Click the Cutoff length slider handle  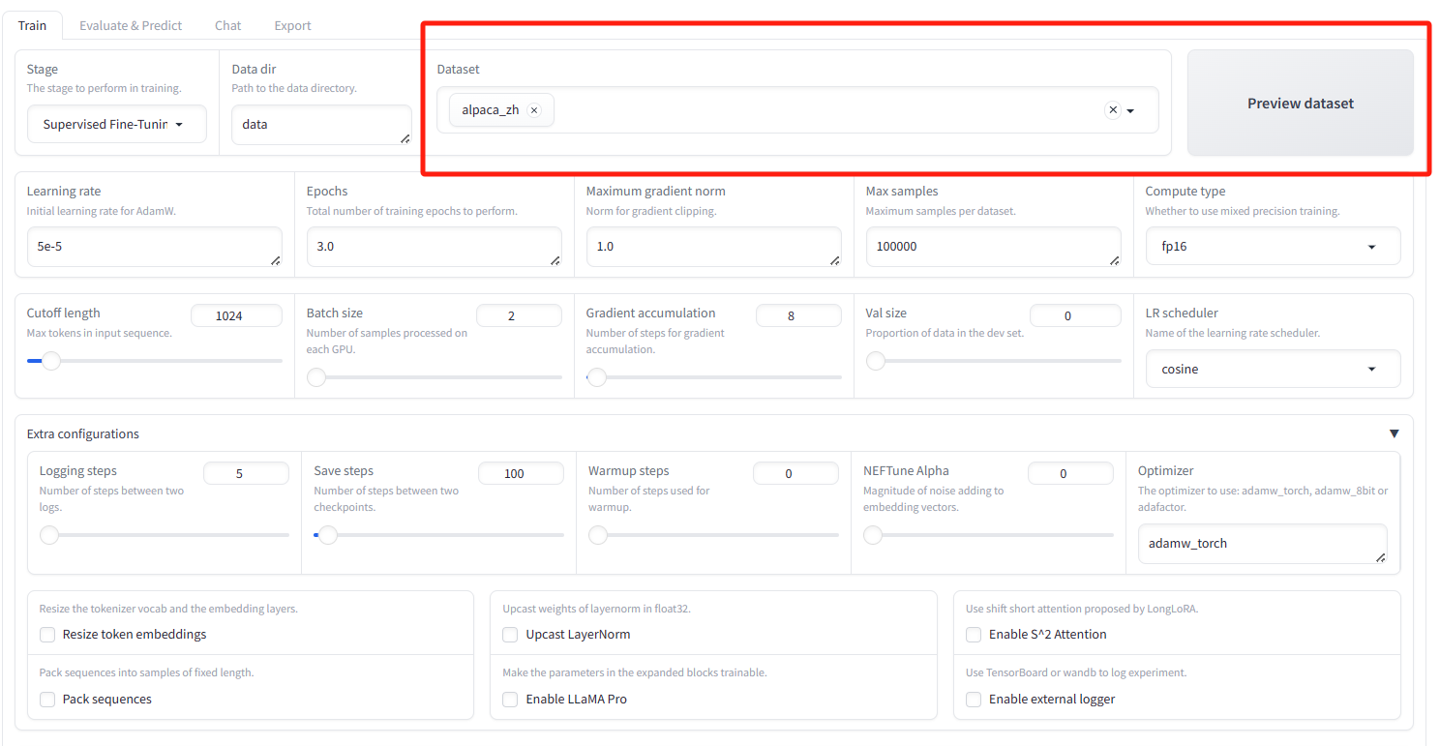click(50, 361)
